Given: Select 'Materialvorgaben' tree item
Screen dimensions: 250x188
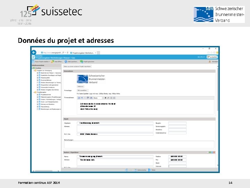Looking at the screenshot, I should point(51,97).
